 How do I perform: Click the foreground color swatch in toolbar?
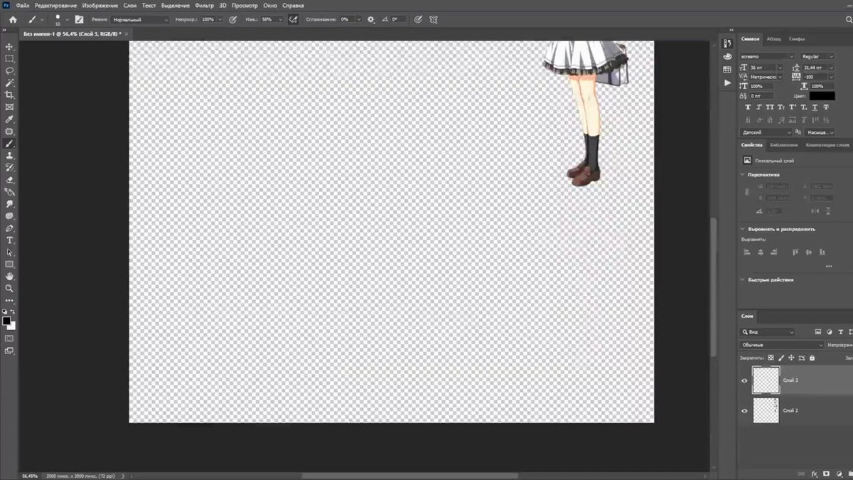pos(6,321)
